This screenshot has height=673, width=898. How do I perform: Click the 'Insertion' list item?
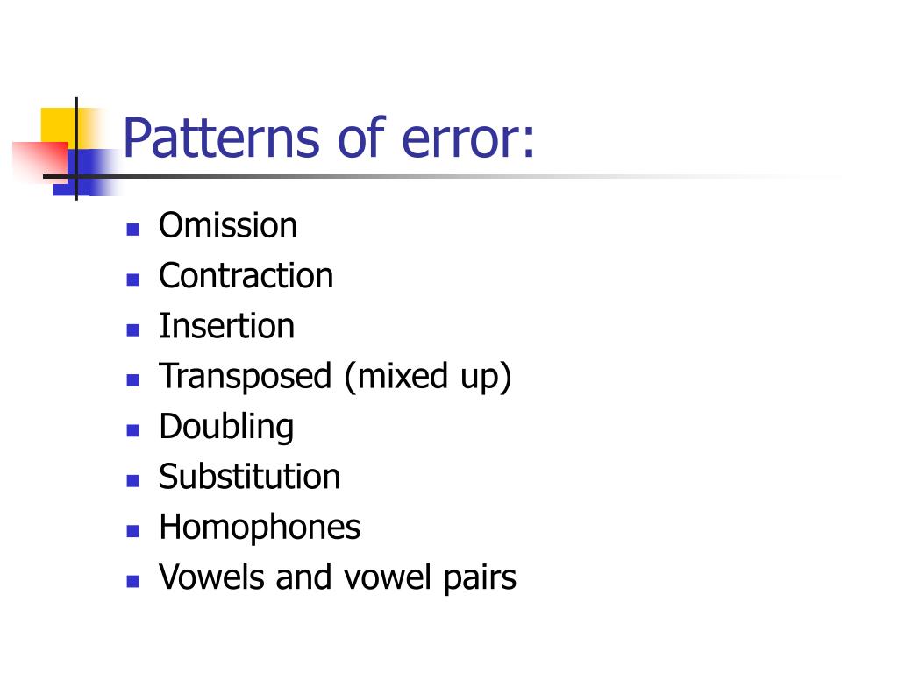click(x=227, y=326)
